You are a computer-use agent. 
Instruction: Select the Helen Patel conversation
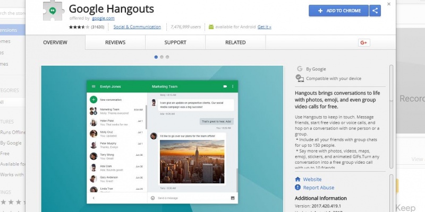click(x=116, y=122)
